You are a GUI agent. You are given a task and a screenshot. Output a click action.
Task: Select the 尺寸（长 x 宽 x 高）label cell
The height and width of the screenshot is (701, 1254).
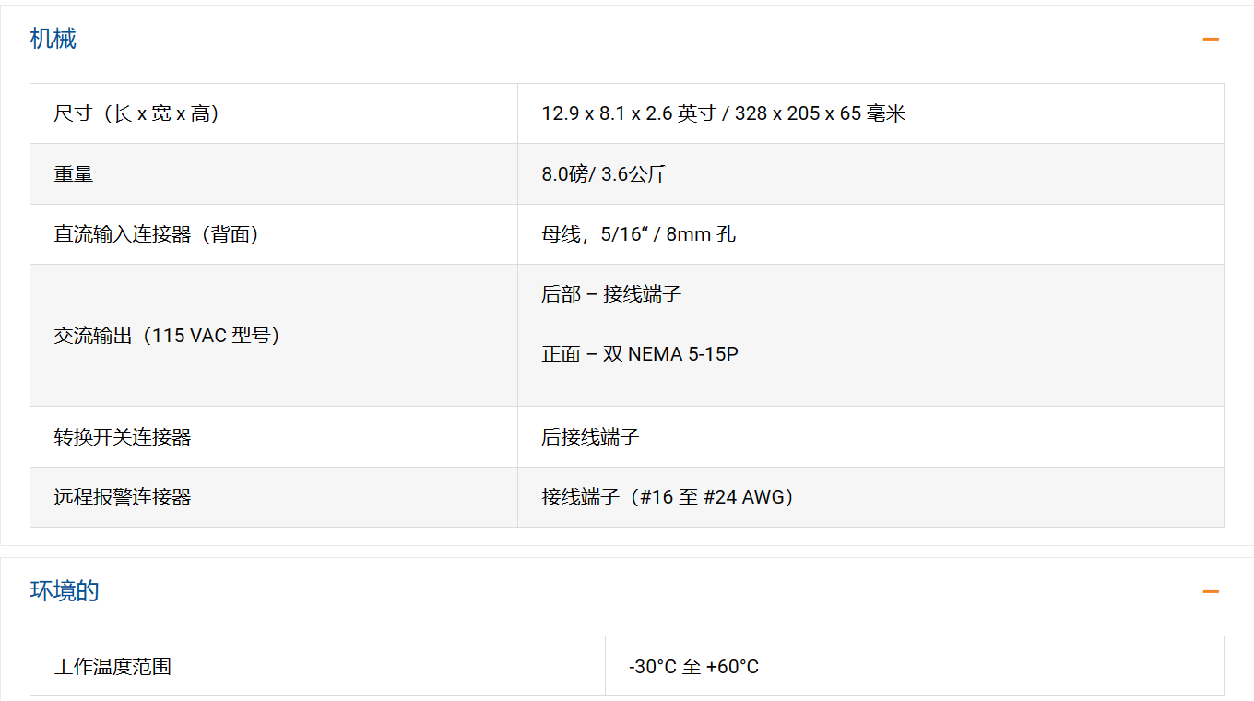coord(136,114)
